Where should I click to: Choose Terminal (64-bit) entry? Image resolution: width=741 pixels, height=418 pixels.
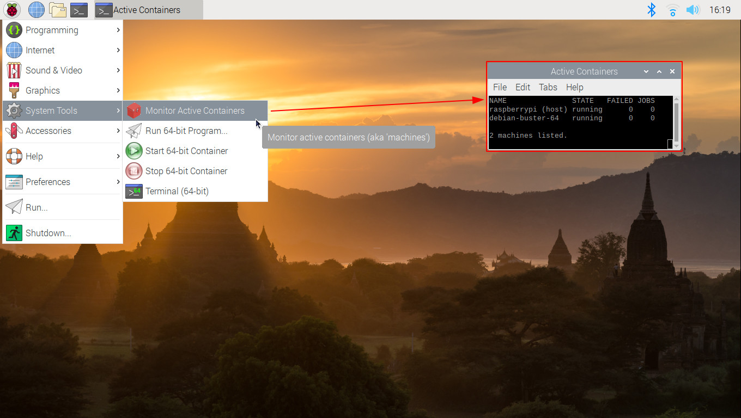pyautogui.click(x=195, y=191)
